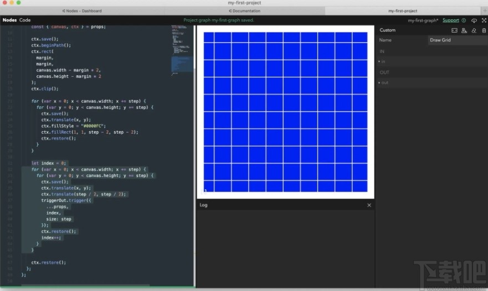Click the fillStyle "#0000FC" code line
The height and width of the screenshot is (291, 488).
pos(74,126)
